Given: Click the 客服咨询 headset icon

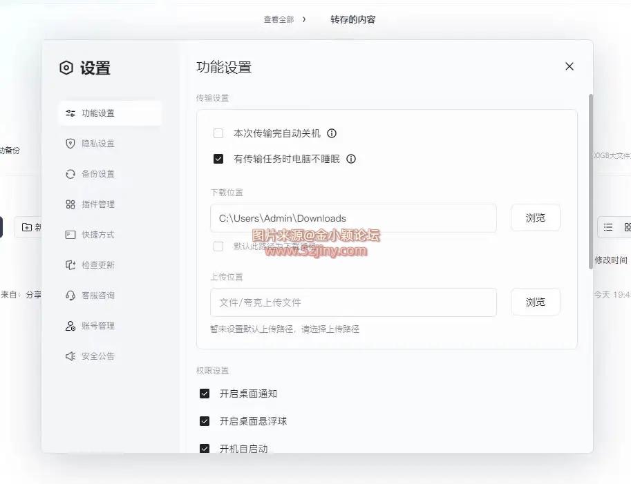Looking at the screenshot, I should pyautogui.click(x=70, y=296).
